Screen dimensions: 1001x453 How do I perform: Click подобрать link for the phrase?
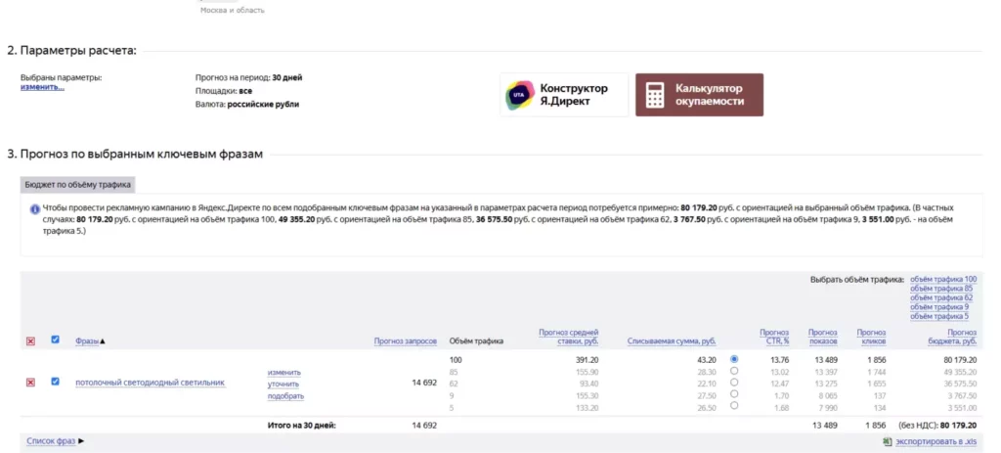(285, 396)
